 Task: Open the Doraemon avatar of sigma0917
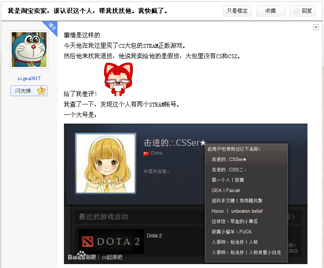(29, 50)
